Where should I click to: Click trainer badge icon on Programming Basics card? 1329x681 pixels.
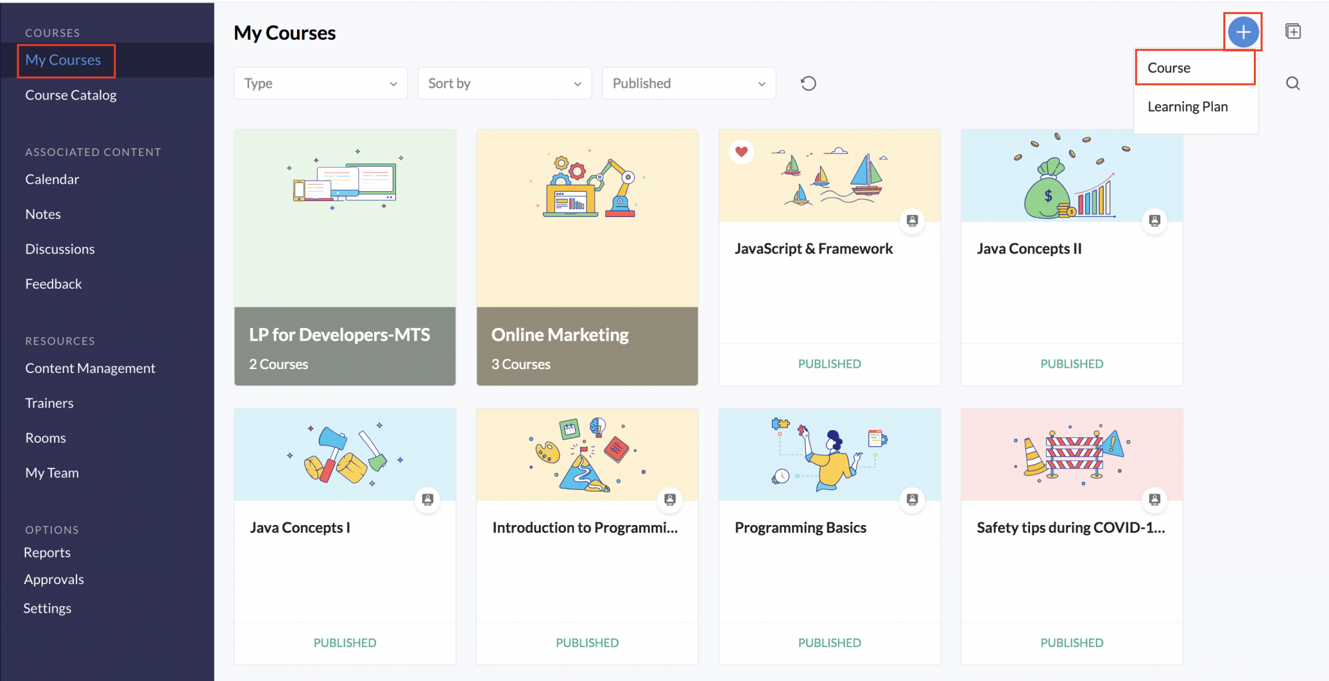pyautogui.click(x=912, y=499)
